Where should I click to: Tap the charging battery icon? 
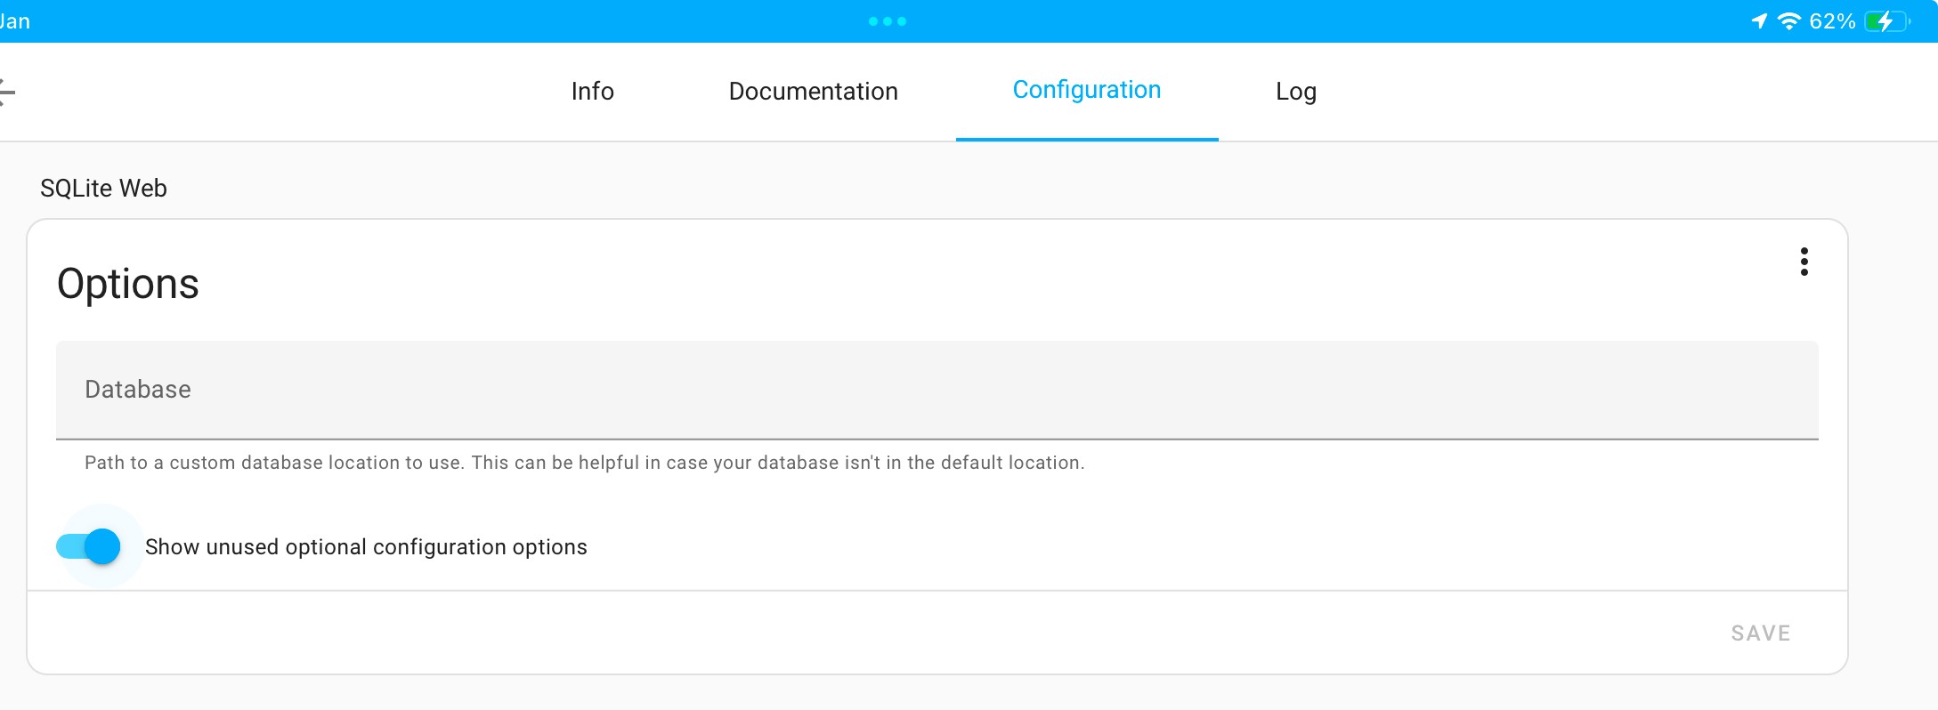(1887, 20)
